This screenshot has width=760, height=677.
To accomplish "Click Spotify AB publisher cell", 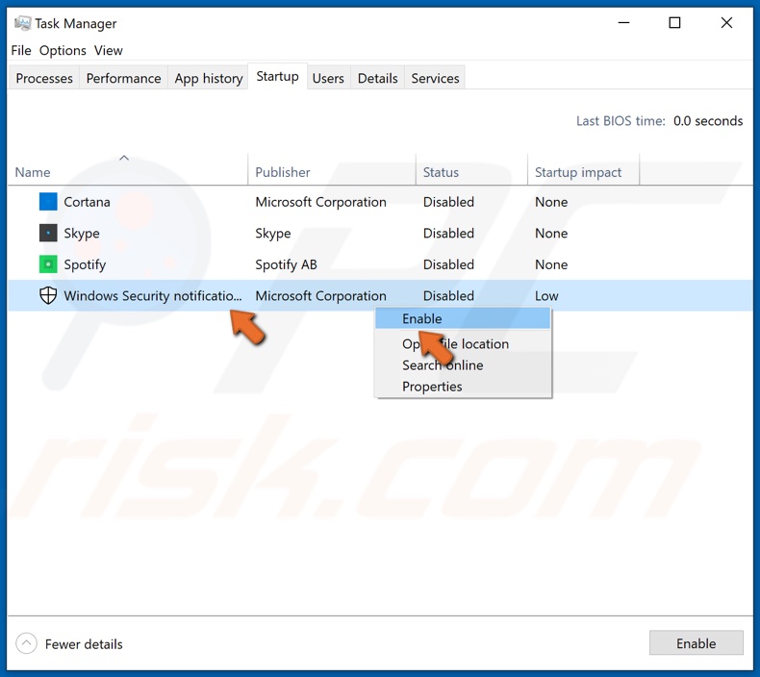I will (x=286, y=264).
